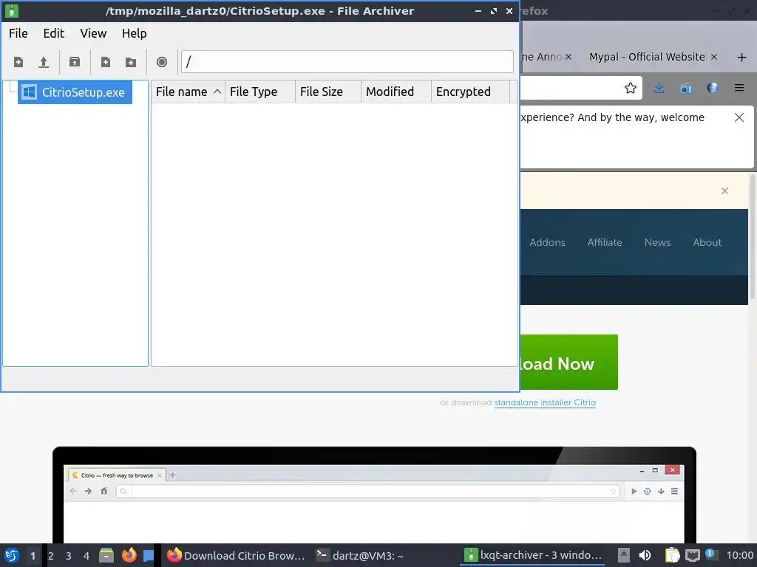Click the archive path field showing /
The width and height of the screenshot is (757, 567).
click(347, 62)
